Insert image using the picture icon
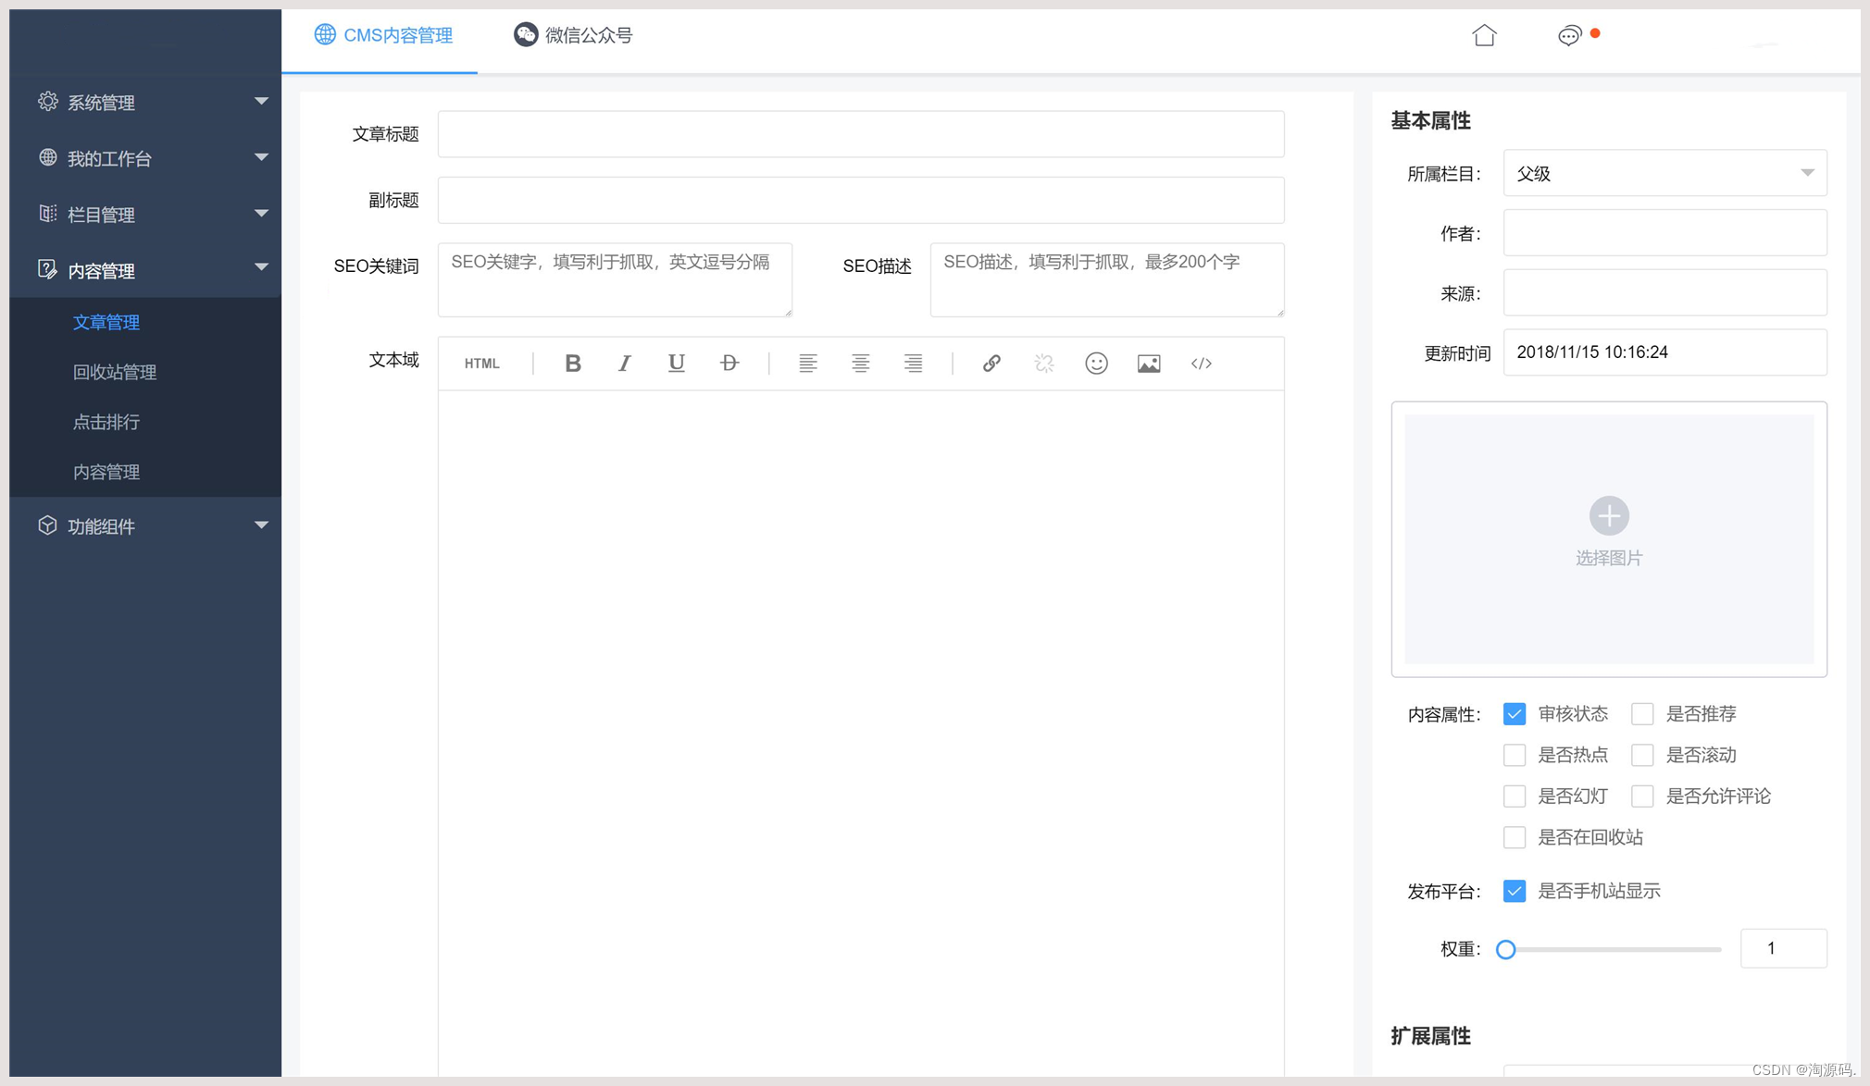This screenshot has height=1086, width=1870. click(x=1149, y=364)
